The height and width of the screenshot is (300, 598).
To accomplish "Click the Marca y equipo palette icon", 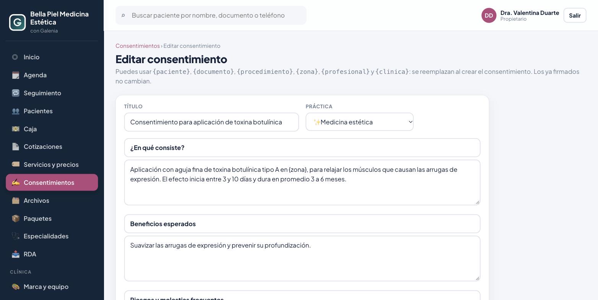I will pos(15,287).
